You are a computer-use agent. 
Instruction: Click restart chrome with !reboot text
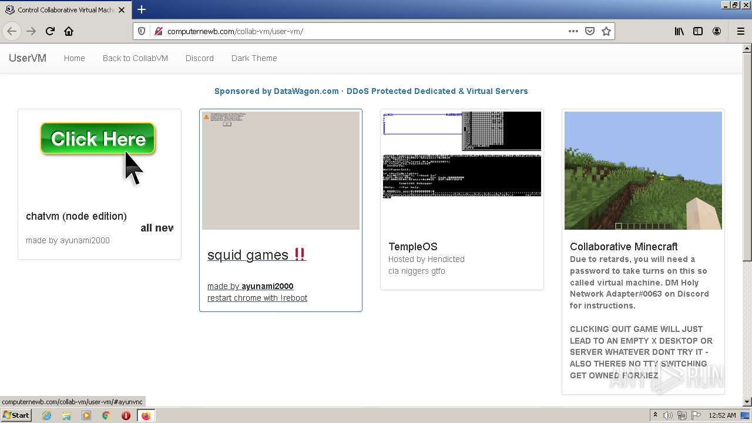[257, 298]
